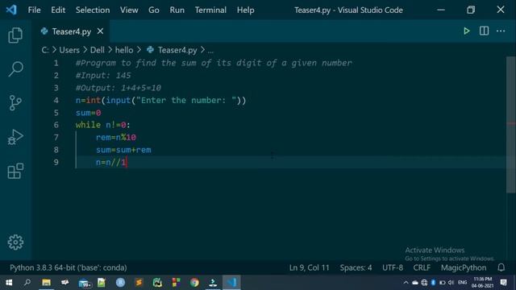Open the Run menu
Screen dimensions: 516x290
[x=177, y=10]
